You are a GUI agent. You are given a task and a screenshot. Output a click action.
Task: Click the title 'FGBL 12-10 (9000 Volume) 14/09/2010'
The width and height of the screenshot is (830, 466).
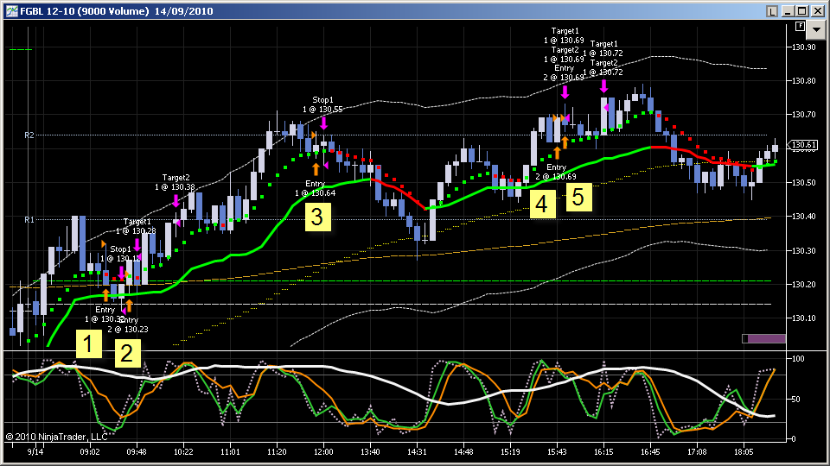117,11
